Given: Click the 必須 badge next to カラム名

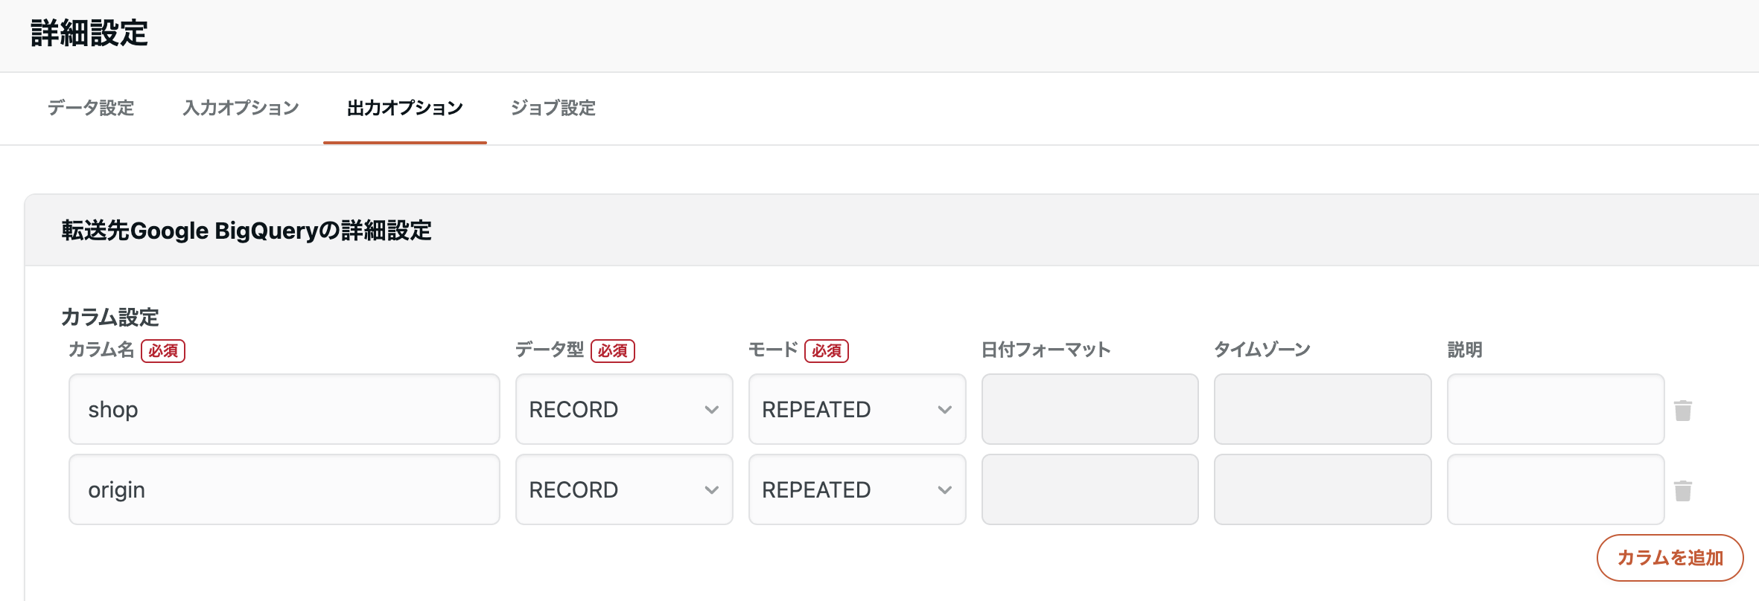Looking at the screenshot, I should pyautogui.click(x=162, y=350).
